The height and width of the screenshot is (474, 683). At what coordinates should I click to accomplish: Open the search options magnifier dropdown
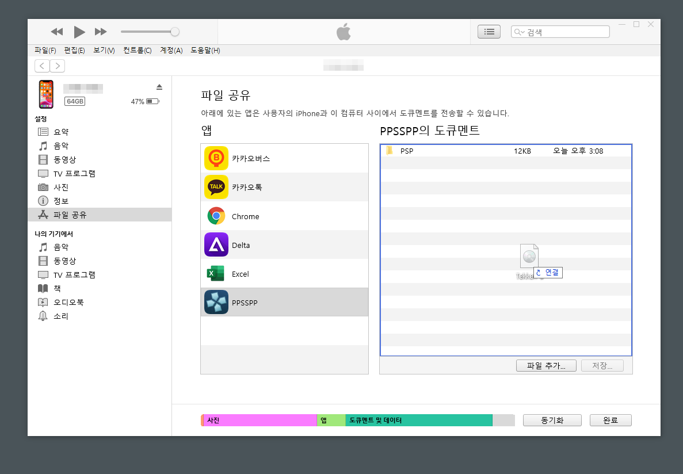coord(519,32)
